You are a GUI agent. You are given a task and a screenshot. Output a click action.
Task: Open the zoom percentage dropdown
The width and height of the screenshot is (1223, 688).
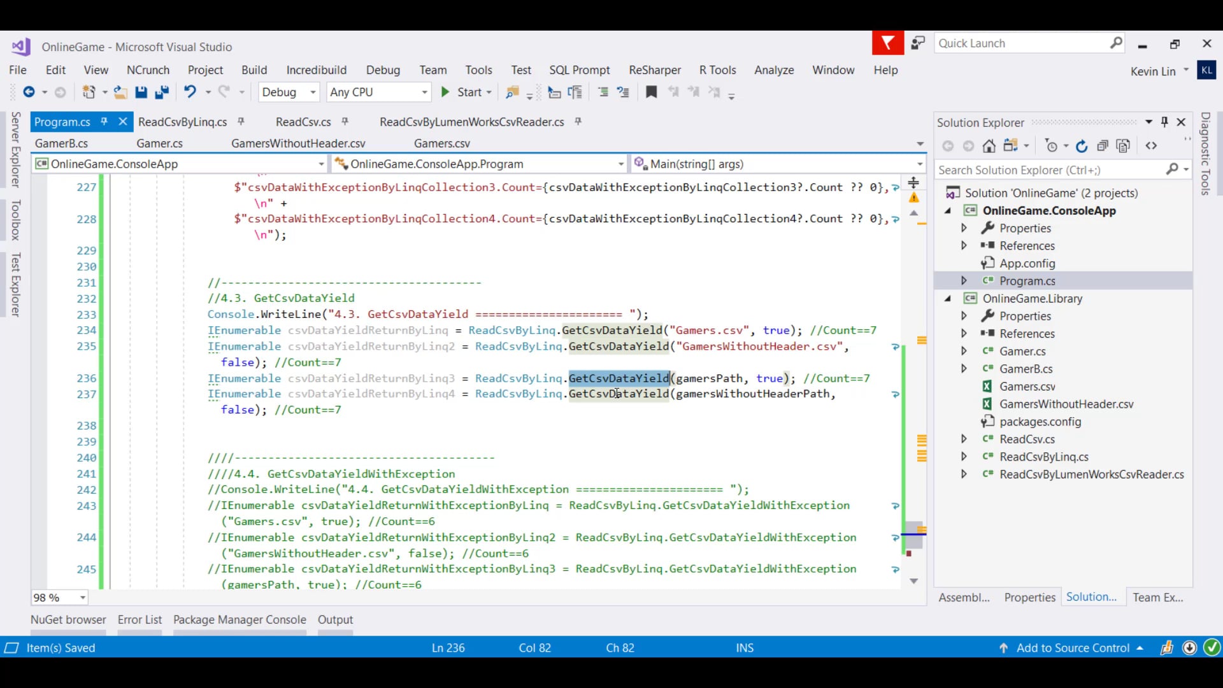(83, 598)
